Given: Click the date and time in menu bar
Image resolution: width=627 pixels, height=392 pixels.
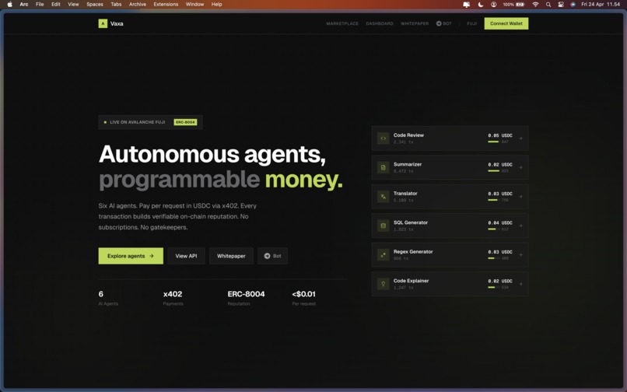Looking at the screenshot, I should click(601, 5).
